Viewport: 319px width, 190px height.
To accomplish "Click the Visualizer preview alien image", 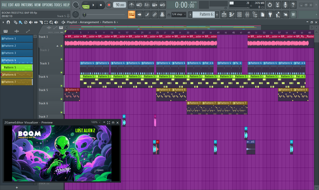I will [x=62, y=153].
